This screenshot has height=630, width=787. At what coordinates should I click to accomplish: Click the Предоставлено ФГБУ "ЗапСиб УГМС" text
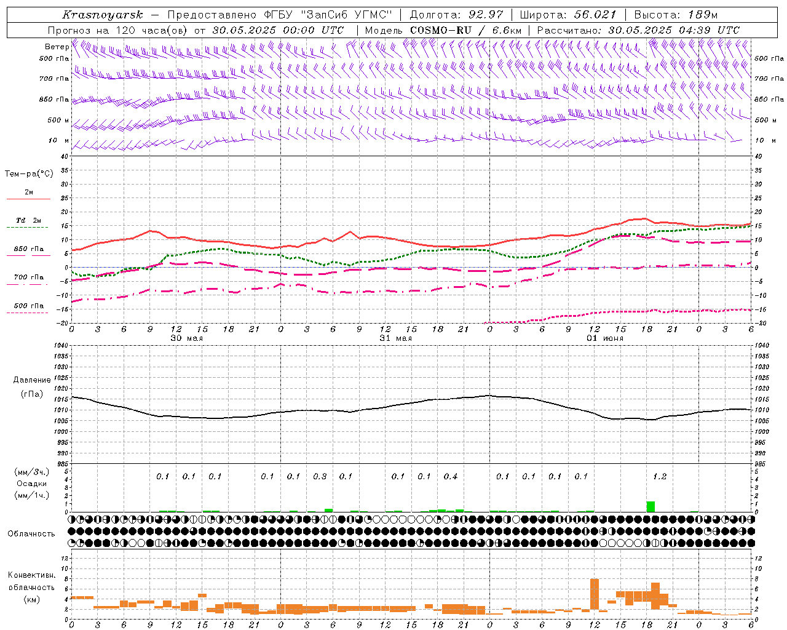point(280,15)
